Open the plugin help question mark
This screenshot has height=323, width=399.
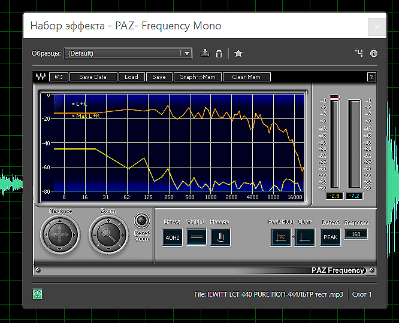pos(371,77)
